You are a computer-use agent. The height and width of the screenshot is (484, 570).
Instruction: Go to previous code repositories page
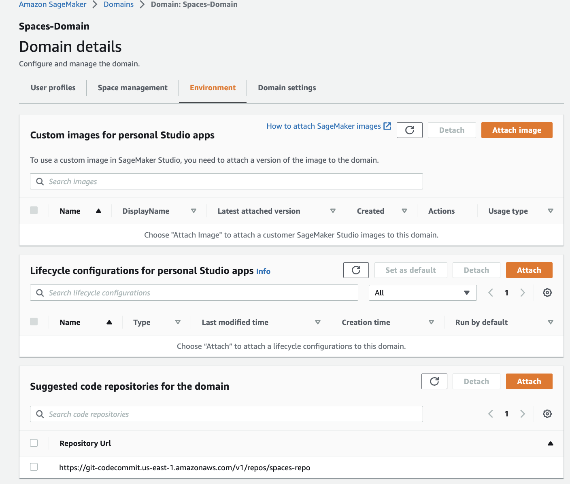[491, 414]
